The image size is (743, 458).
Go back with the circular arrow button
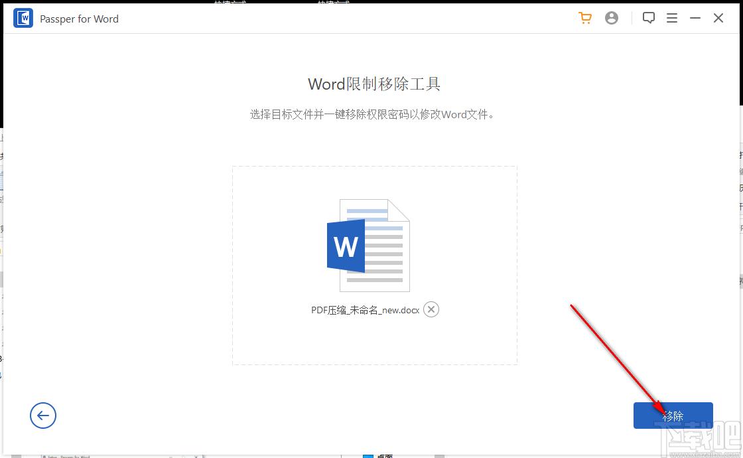point(43,416)
